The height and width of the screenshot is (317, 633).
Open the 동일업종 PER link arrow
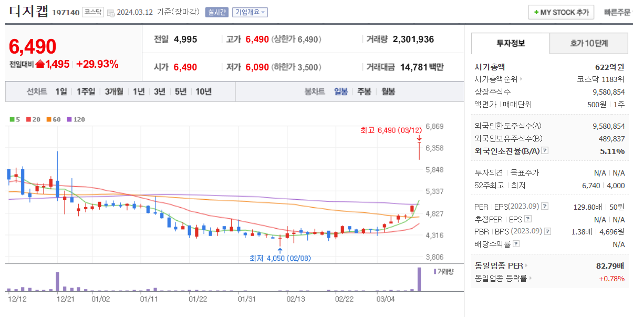pyautogui.click(x=526, y=266)
